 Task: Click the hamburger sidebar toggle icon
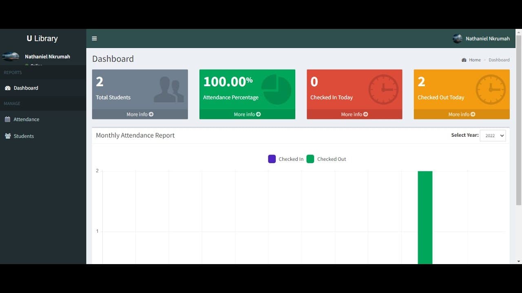pyautogui.click(x=94, y=39)
